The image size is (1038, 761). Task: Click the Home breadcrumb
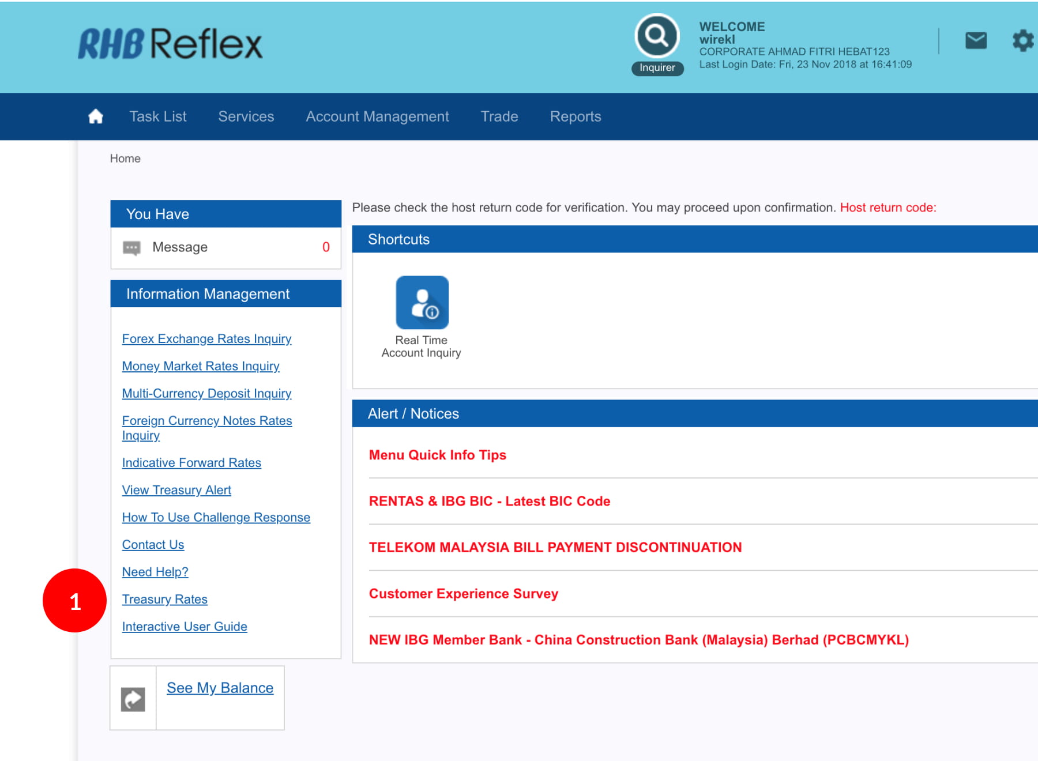point(125,159)
